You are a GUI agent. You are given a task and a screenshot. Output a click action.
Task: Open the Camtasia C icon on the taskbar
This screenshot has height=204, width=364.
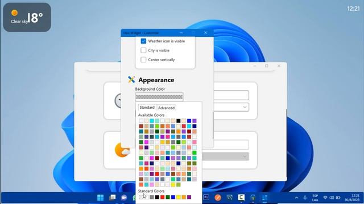click(241, 198)
